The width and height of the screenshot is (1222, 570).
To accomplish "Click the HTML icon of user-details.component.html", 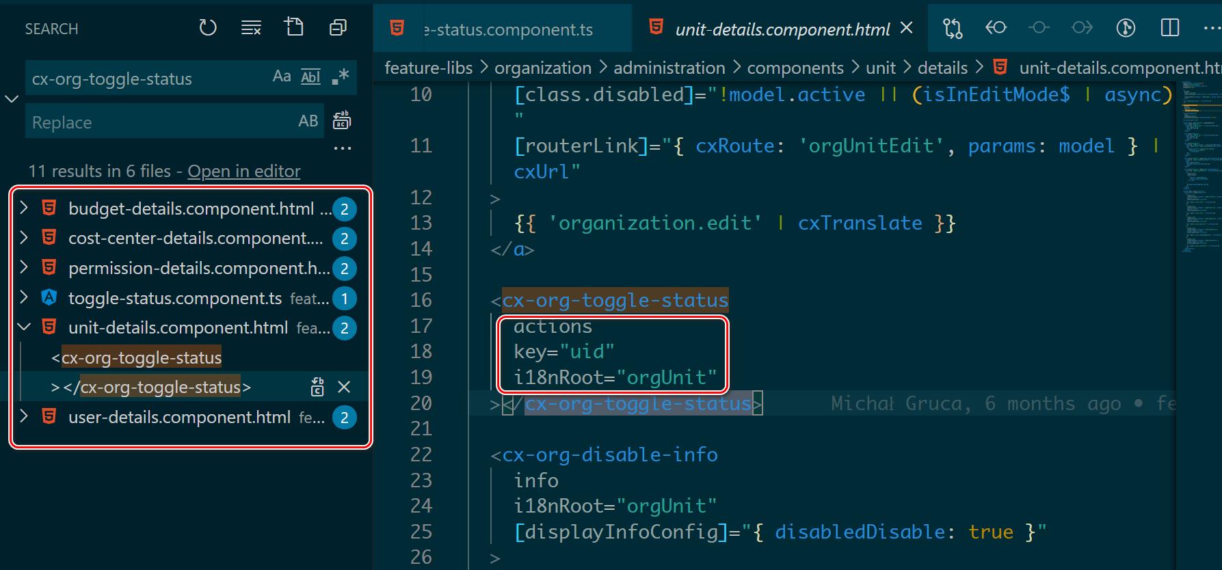I will point(49,417).
